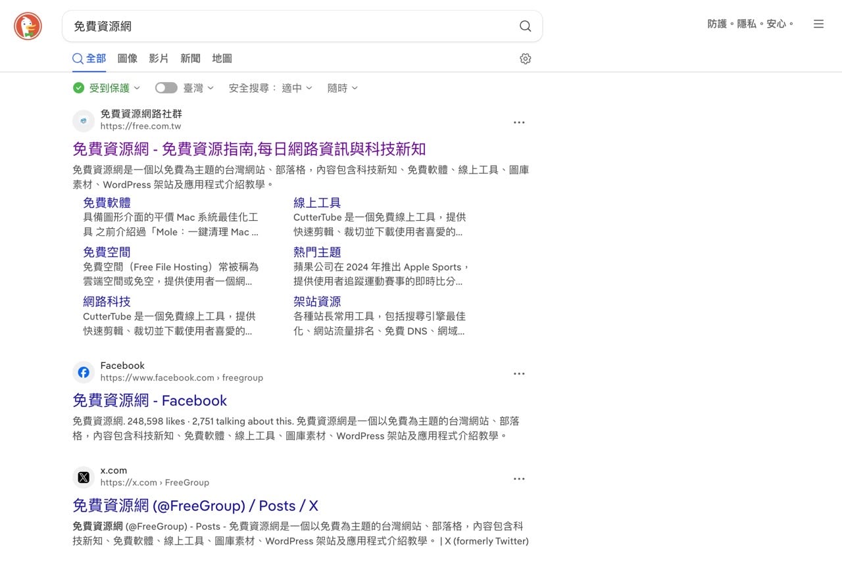
Task: Open the hamburger menu icon
Action: pyautogui.click(x=818, y=24)
